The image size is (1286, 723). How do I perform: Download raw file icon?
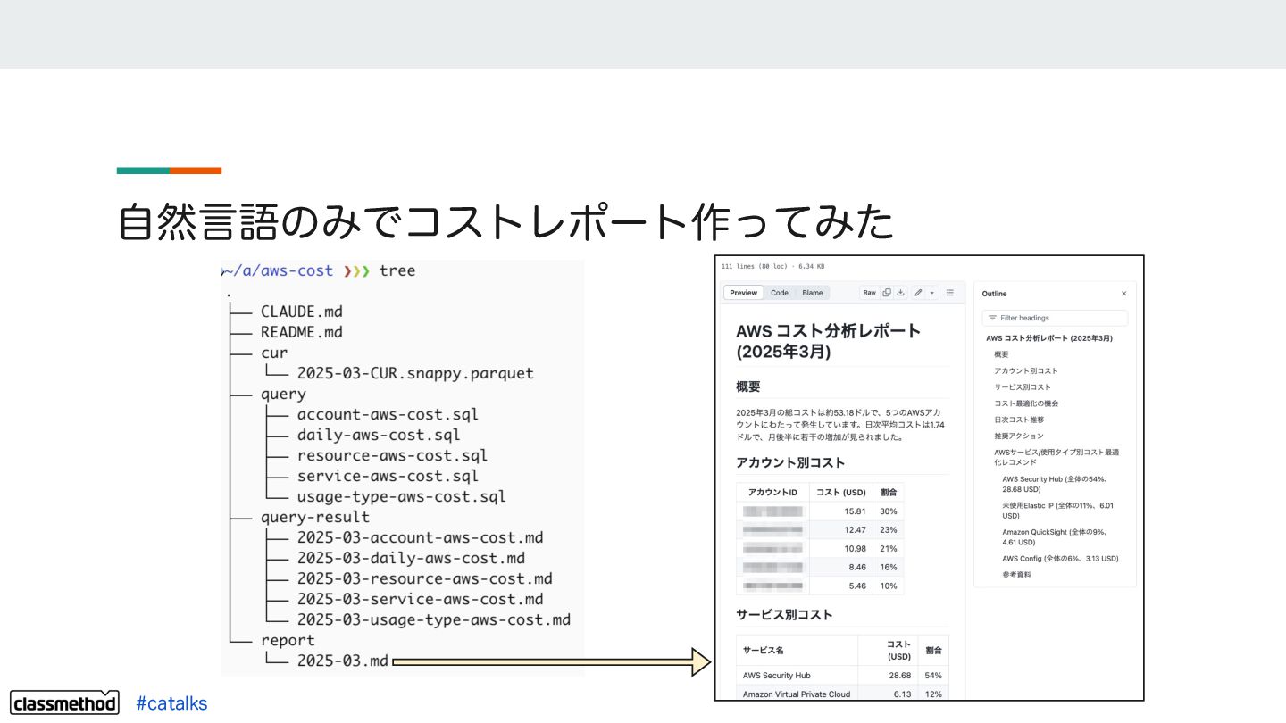[x=901, y=293]
